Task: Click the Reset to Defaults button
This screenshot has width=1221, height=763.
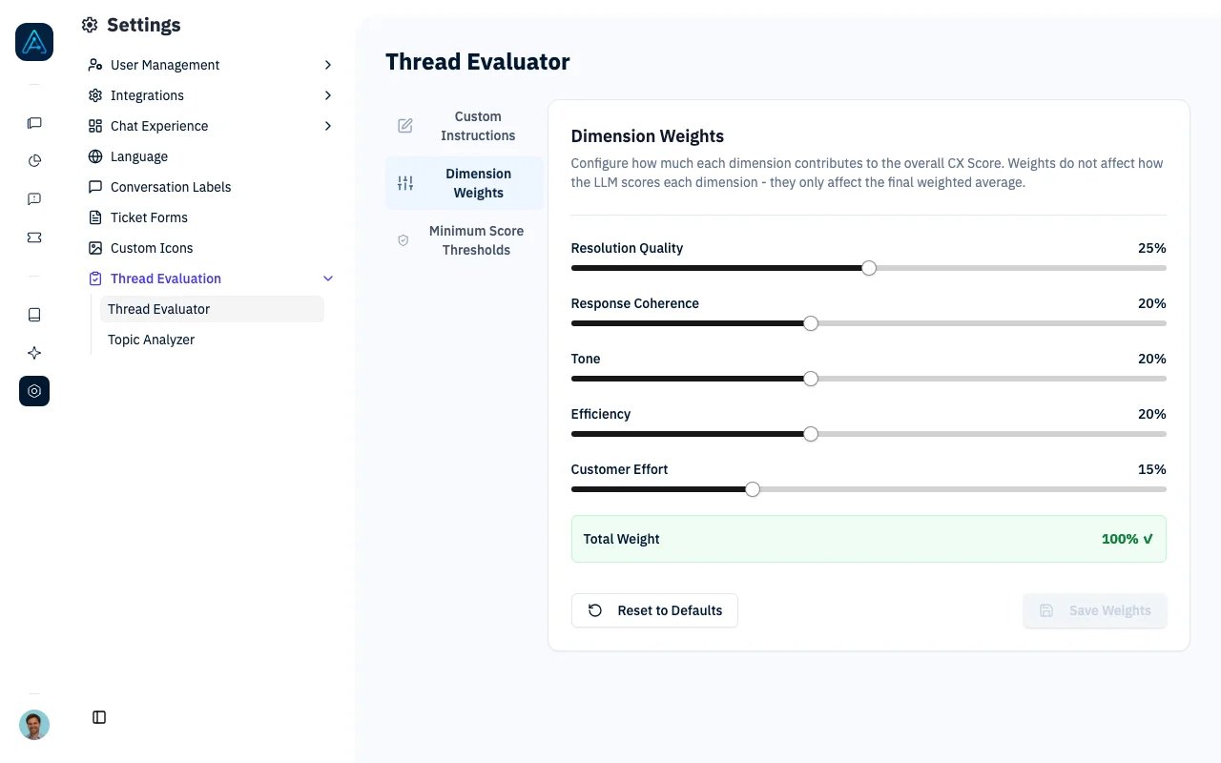Action: point(654,610)
